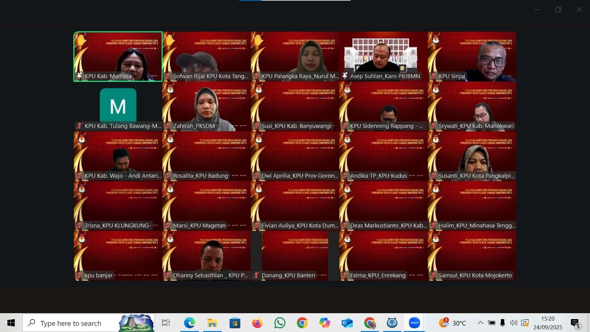Viewport: 590px width, 332px height.
Task: Open Firefox browser in the taskbar
Action: click(x=257, y=323)
